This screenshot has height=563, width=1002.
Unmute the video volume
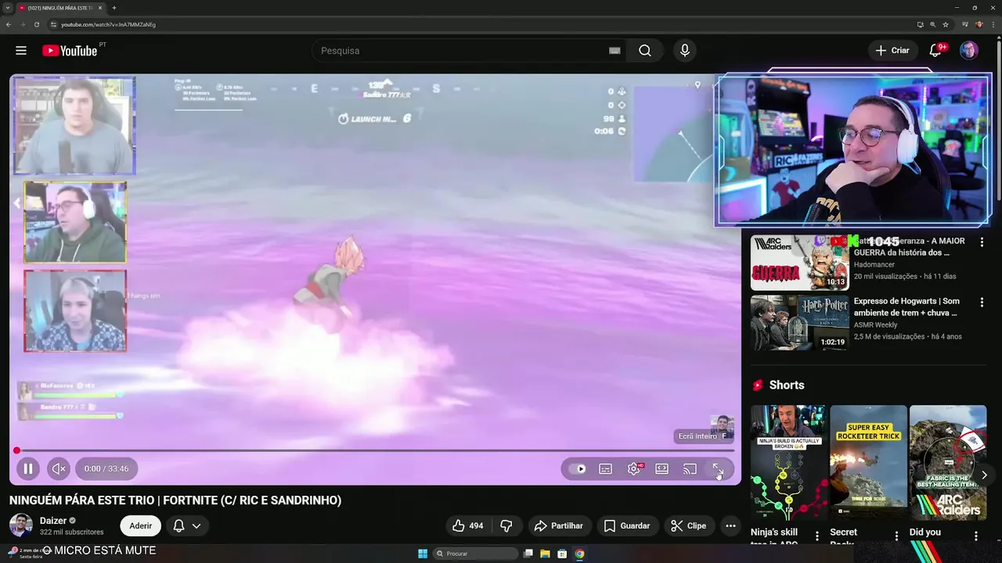pos(58,468)
